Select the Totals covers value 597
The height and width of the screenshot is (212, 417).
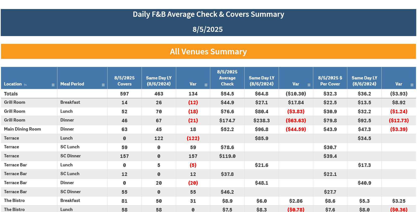[x=125, y=94]
